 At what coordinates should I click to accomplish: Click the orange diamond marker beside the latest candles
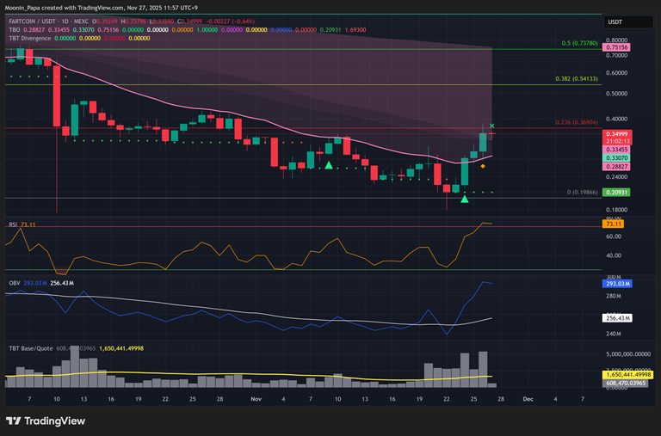click(x=483, y=165)
